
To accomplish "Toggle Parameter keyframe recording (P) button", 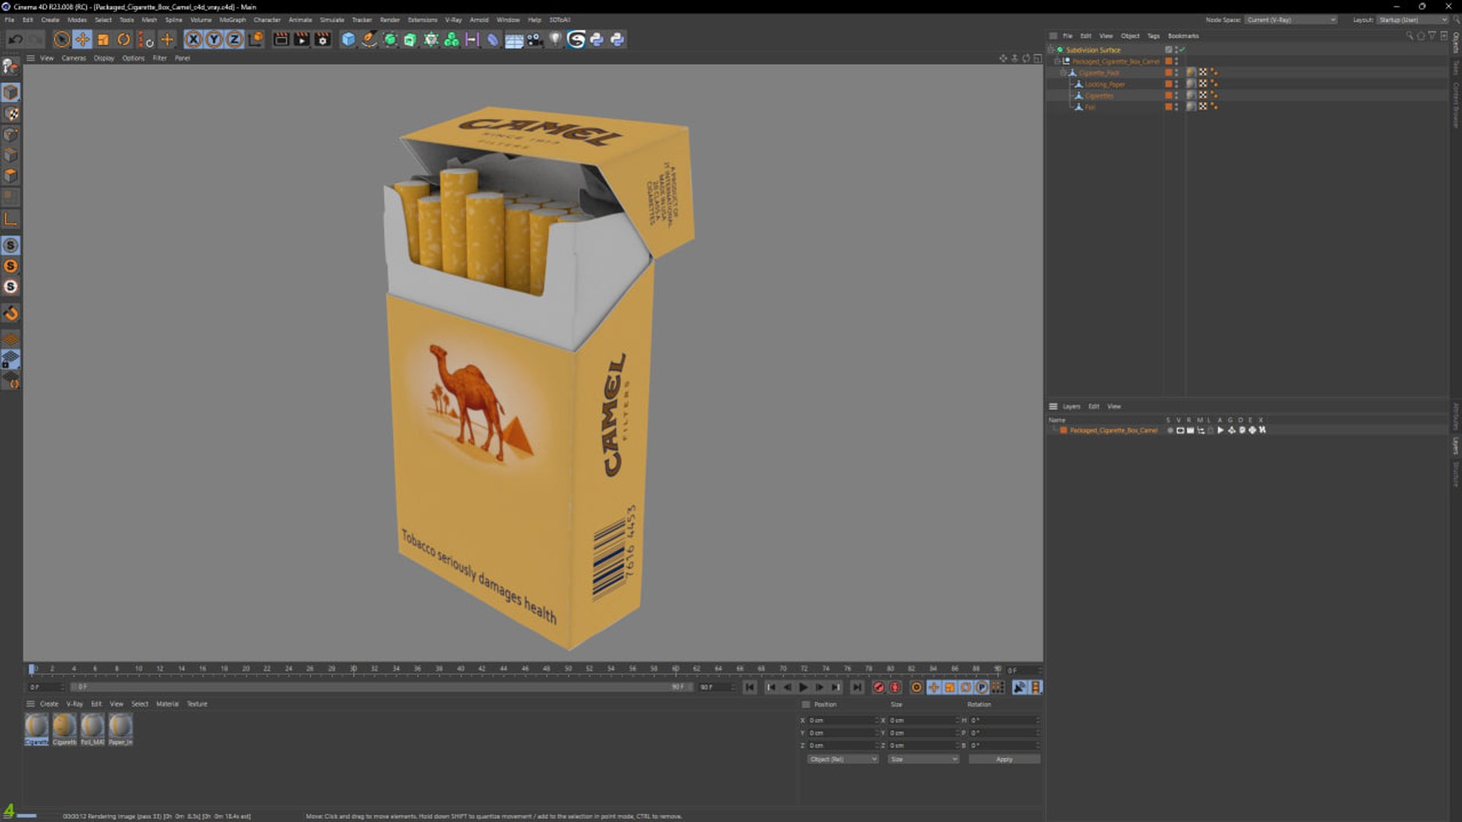I will click(982, 687).
